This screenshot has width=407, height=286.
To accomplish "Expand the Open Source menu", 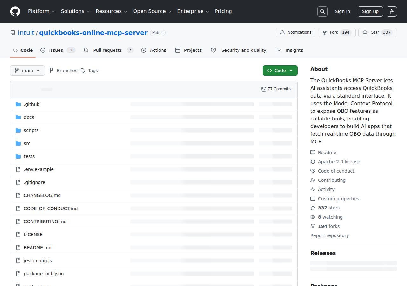I will (x=152, y=11).
